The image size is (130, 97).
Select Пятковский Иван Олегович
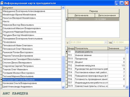[32, 45]
